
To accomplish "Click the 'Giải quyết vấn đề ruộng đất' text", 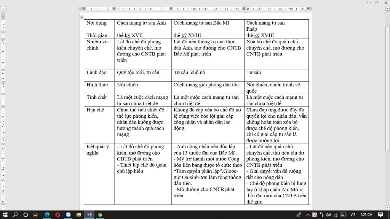I will [273, 174].
